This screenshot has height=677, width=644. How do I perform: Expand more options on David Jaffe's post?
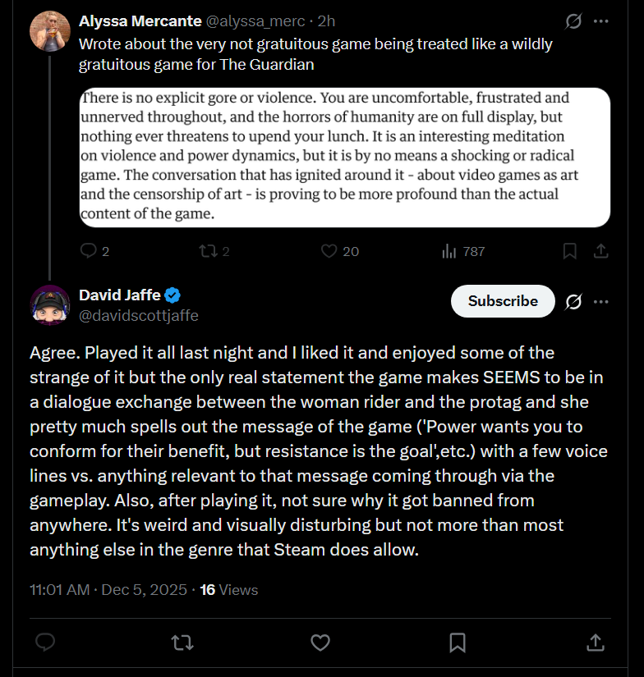click(x=601, y=301)
